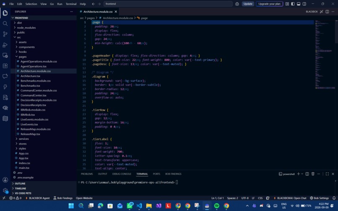
Task: Expand the dist folder
Action: 19,23
